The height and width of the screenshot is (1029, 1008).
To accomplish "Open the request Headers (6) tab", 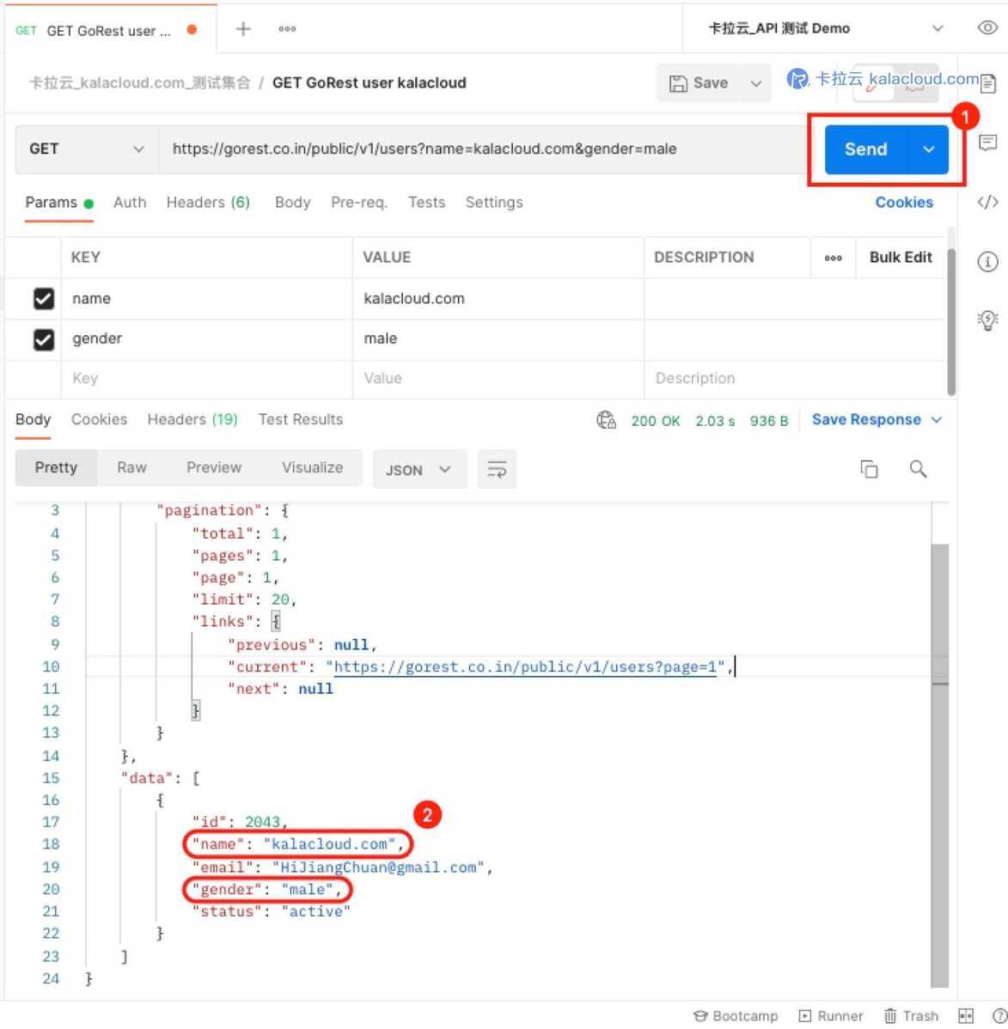I will [x=208, y=203].
